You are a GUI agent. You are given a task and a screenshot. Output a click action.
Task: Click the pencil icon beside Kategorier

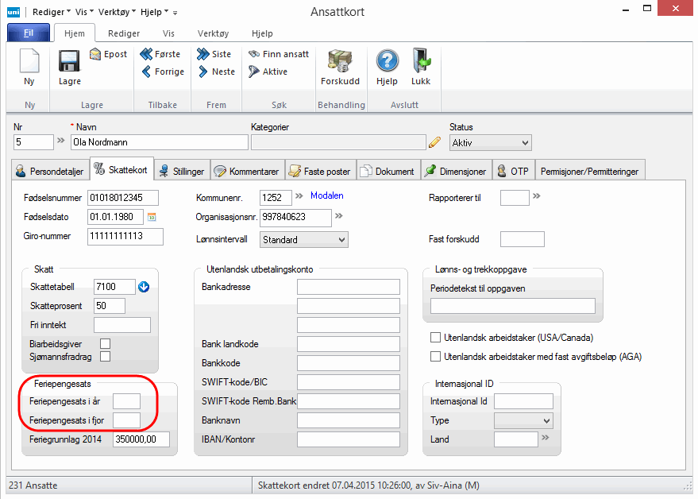tap(434, 143)
